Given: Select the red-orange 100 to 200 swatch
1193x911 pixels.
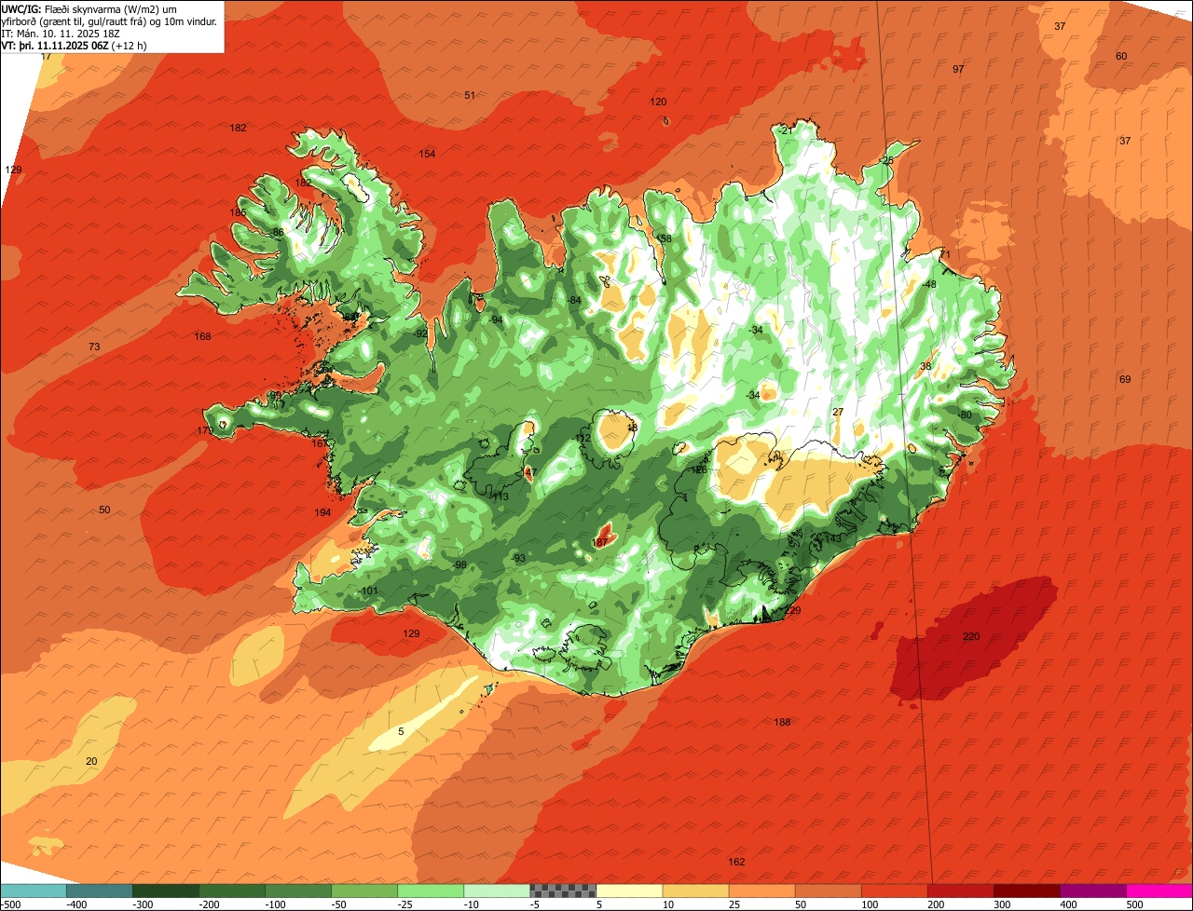Looking at the screenshot, I should [894, 891].
